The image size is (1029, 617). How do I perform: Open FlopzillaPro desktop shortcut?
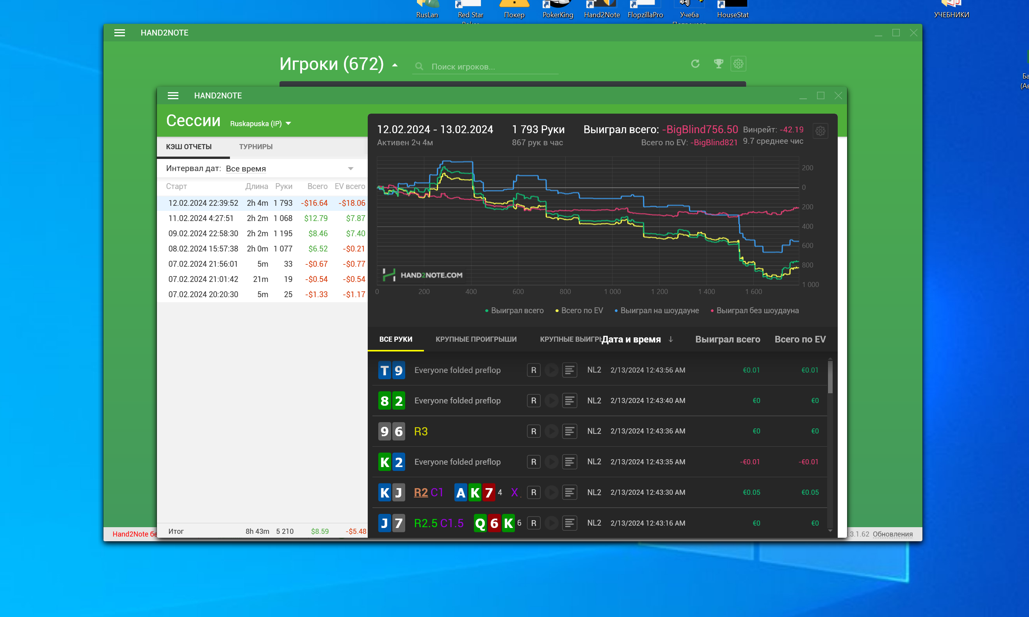pyautogui.click(x=645, y=9)
